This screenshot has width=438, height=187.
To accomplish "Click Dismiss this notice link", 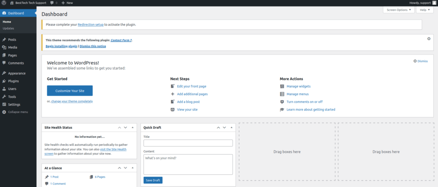I will point(93,46).
